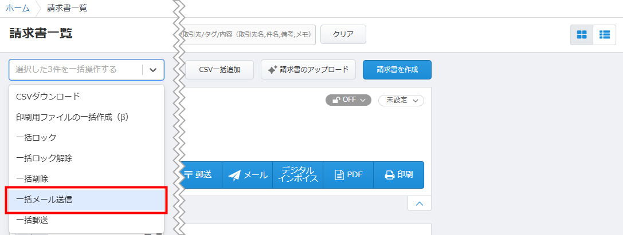Send invoice by postal mail (郵送)

pos(199,175)
